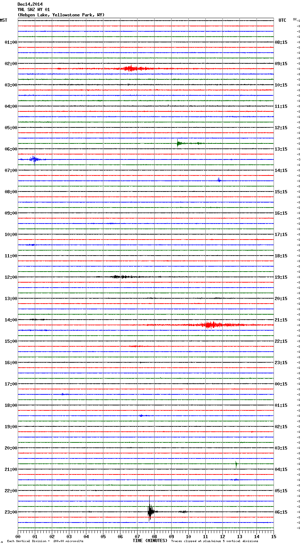Click the Hebgen Lake, Yellowstone Park location title
This screenshot has width=302, height=546.
click(x=61, y=15)
